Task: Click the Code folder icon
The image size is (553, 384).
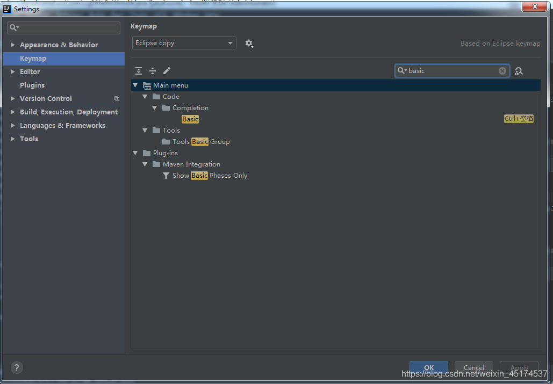Action: 156,97
